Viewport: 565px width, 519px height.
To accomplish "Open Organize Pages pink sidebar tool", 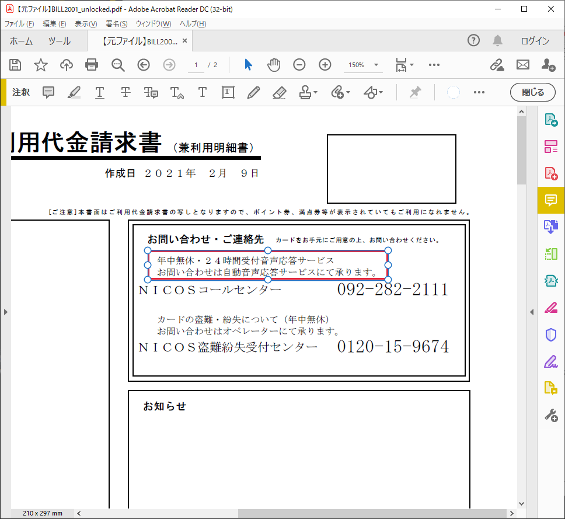I will click(551, 147).
